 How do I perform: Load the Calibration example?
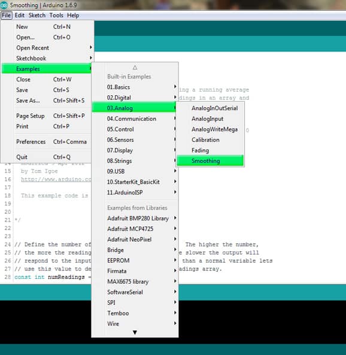pyautogui.click(x=210, y=140)
